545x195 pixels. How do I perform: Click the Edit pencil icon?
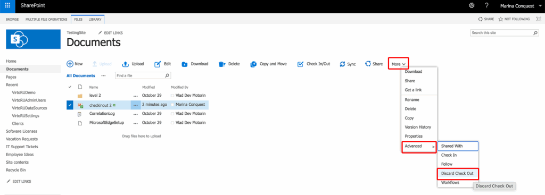(158, 64)
